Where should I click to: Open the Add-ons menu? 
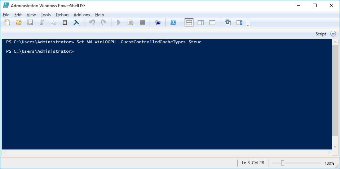82,15
